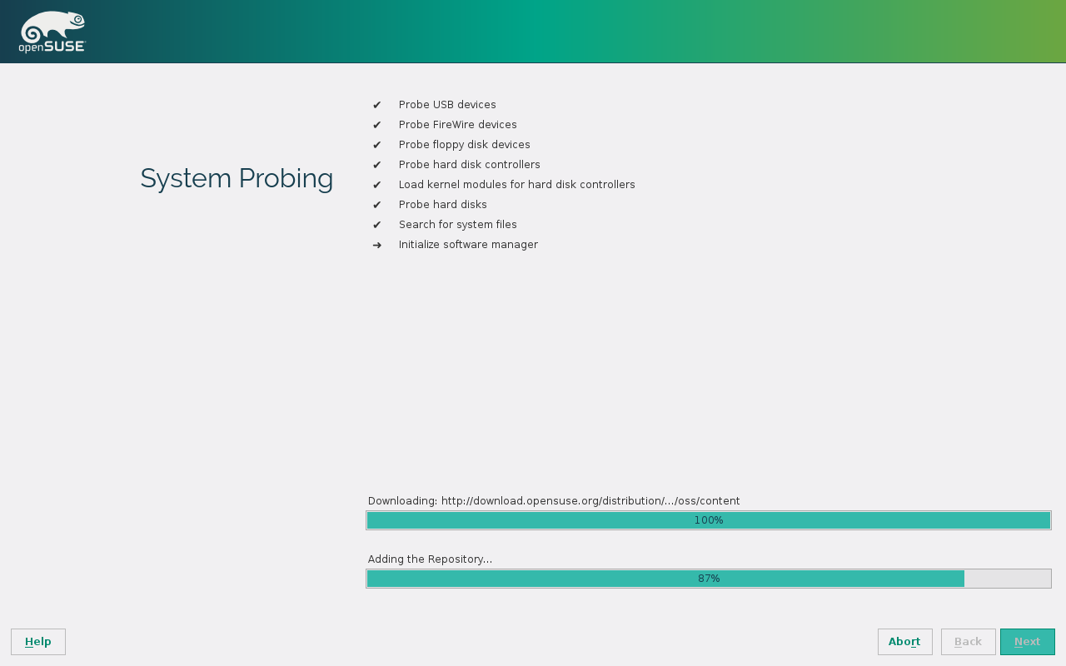
Task: Click the checkmark beside Probe hard disks
Action: 376,205
